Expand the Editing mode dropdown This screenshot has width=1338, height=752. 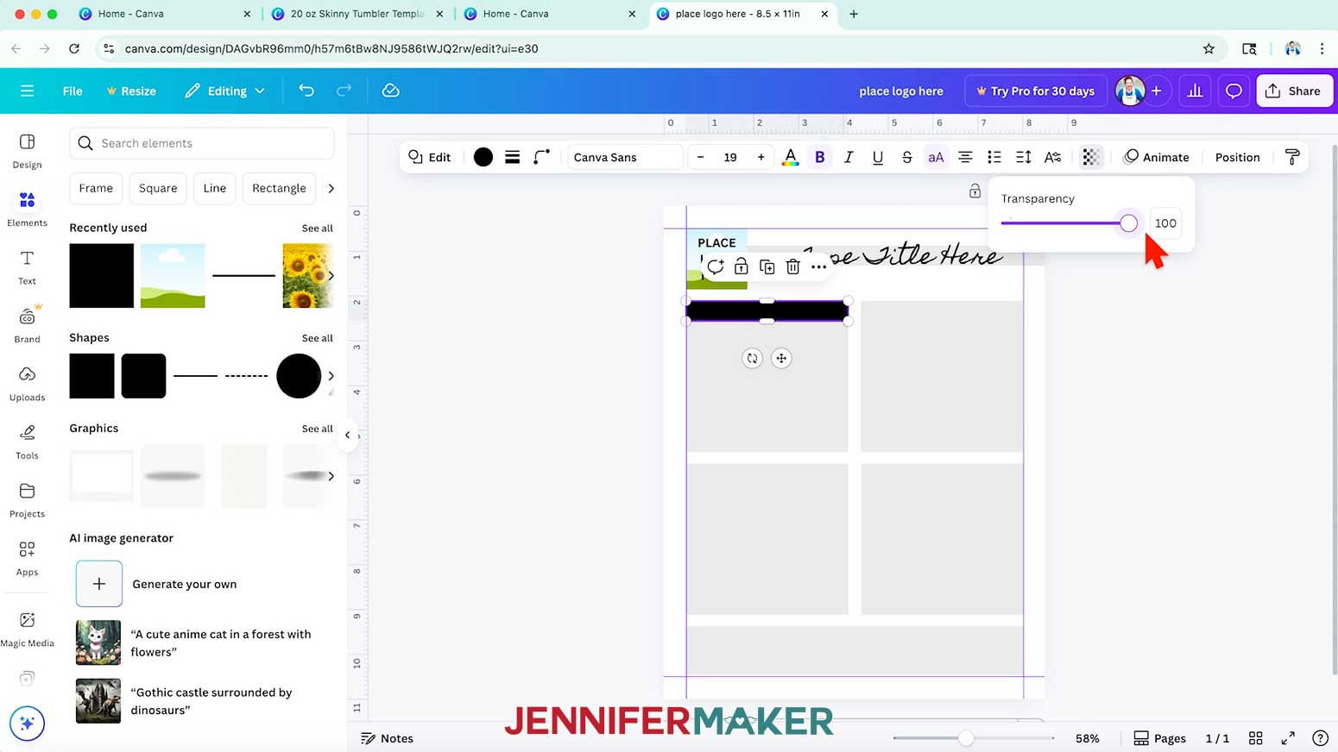224,91
